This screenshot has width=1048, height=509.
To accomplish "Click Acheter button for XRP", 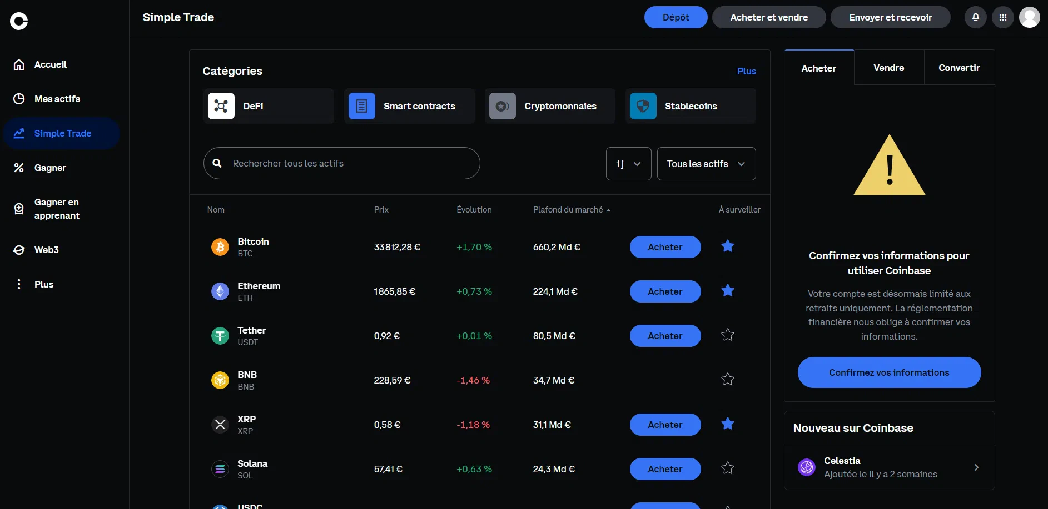I will coord(665,425).
